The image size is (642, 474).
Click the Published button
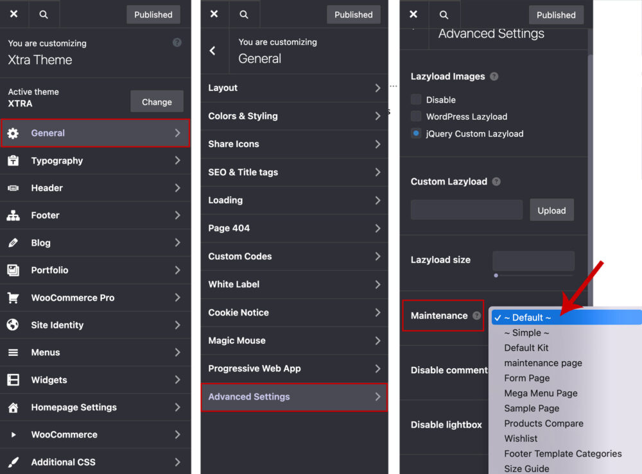[153, 14]
